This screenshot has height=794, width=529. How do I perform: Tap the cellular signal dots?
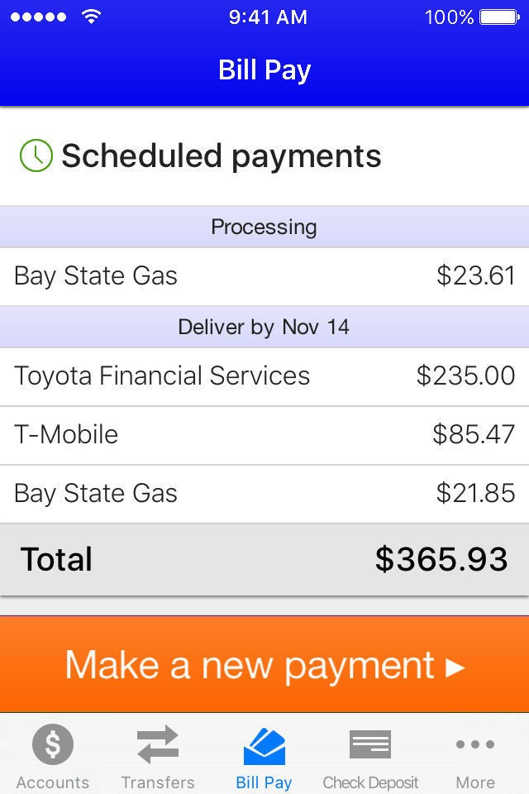pos(39,17)
